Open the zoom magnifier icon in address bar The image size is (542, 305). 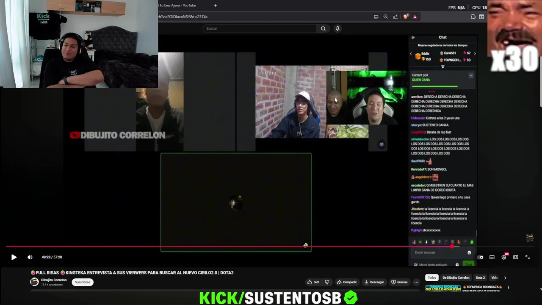click(386, 17)
